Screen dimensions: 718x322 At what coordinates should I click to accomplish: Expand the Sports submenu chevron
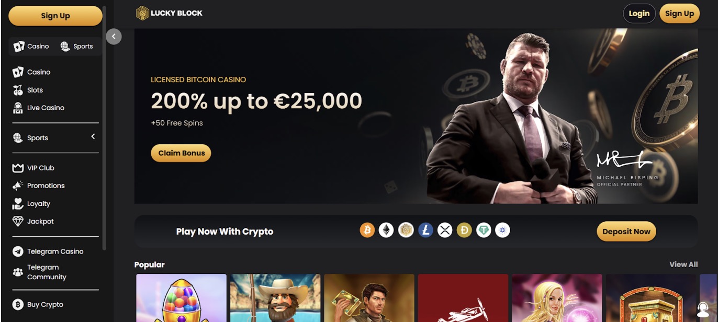click(x=93, y=136)
